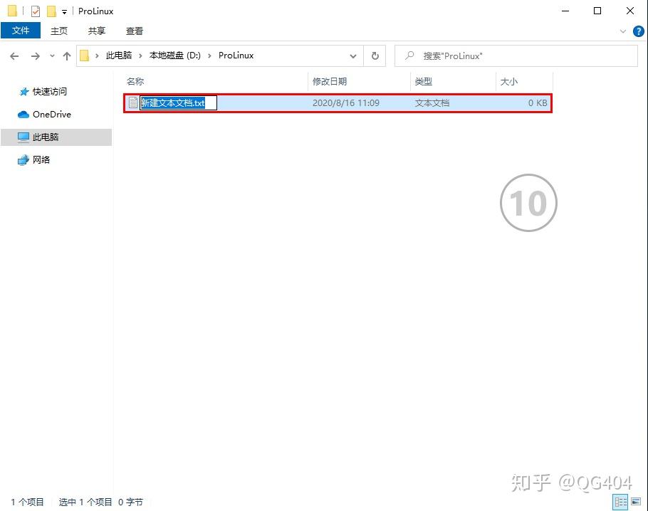Refresh the ProLinux folder view
648x511 pixels.
click(375, 56)
